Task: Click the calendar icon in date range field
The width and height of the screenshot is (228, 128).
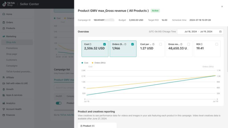Action: pyautogui.click(x=220, y=32)
